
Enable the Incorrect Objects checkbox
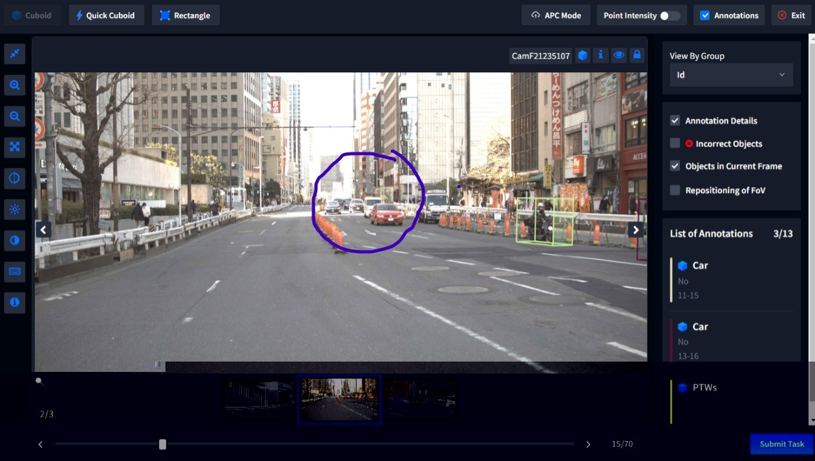point(675,143)
